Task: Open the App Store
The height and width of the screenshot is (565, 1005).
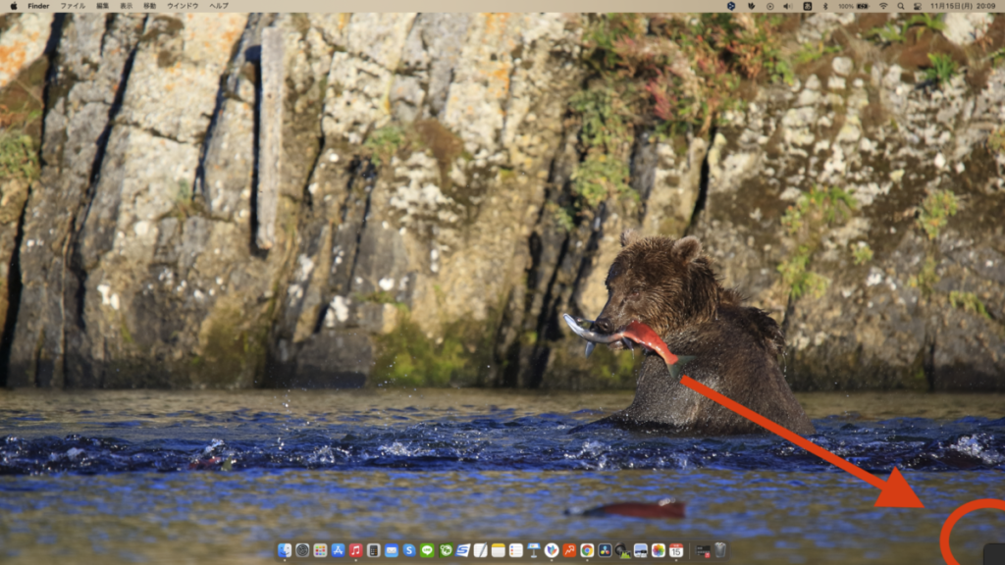Action: pos(336,552)
